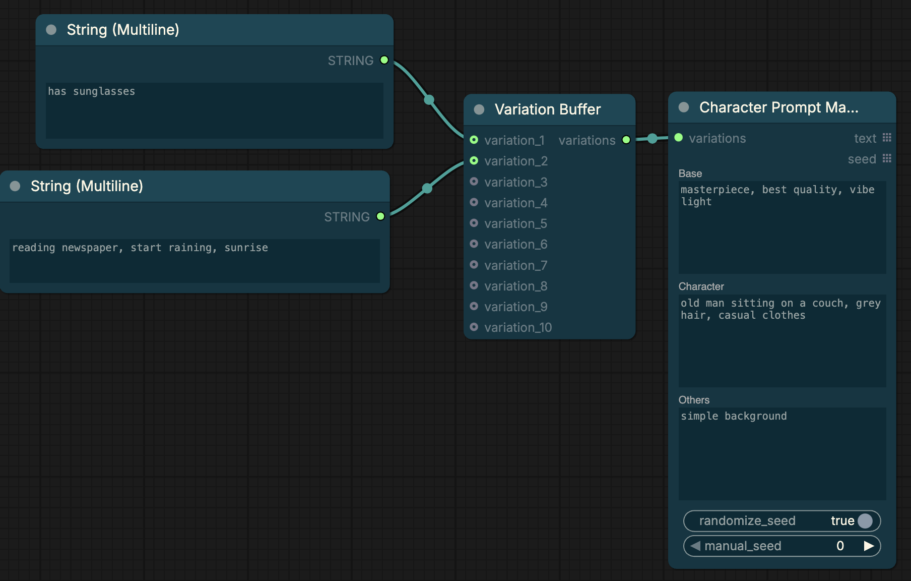The width and height of the screenshot is (911, 581).
Task: Click the link midpoint between Variation Buffer and Character Prompt
Action: coord(652,138)
